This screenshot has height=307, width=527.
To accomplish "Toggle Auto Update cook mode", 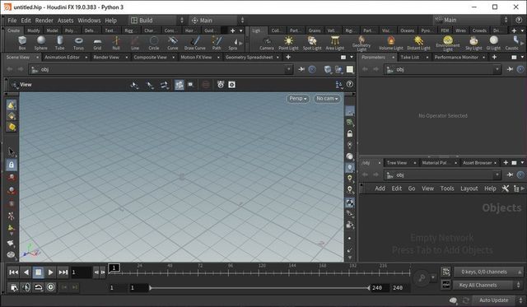I will coord(493,300).
